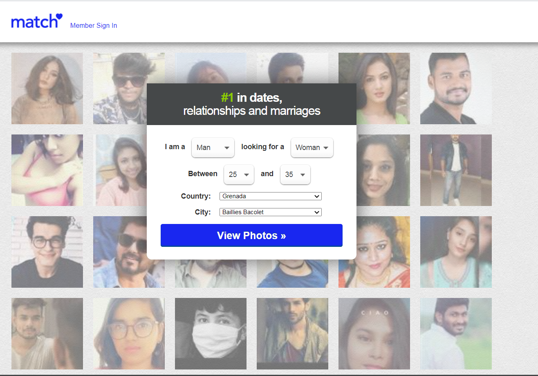Open the Member Sign In link
Screen dimensions: 538x376
point(94,25)
